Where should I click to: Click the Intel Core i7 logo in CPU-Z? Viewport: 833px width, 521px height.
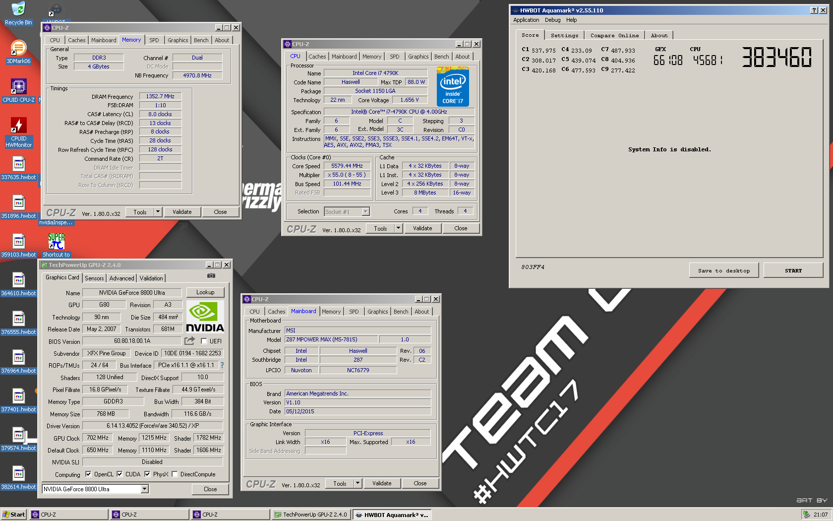click(453, 87)
